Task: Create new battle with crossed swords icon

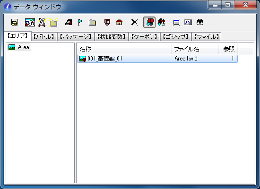Action: click(42, 22)
